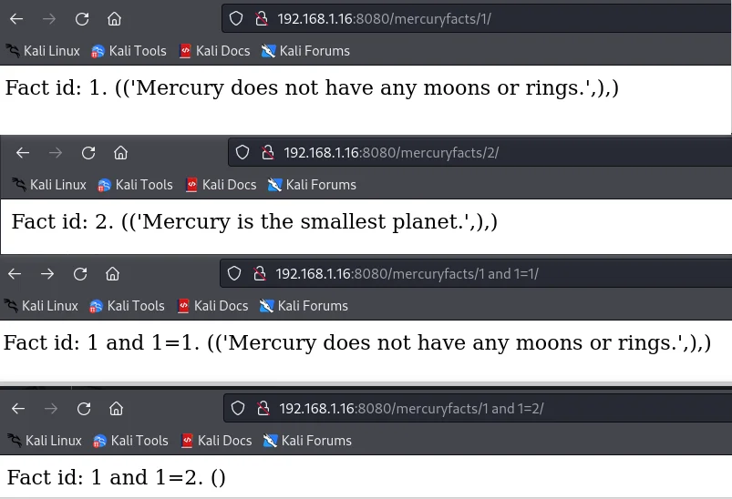The width and height of the screenshot is (732, 499).
Task: Click the shield icon in the mercuryfacts/1/ address bar
Action: click(x=236, y=18)
